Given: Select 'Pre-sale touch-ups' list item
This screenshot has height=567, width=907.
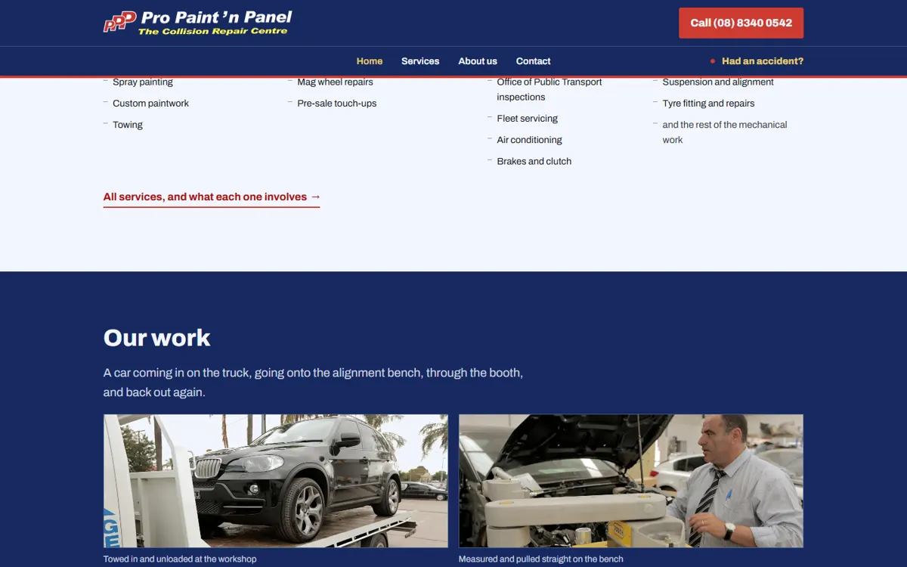Looking at the screenshot, I should pyautogui.click(x=337, y=104).
